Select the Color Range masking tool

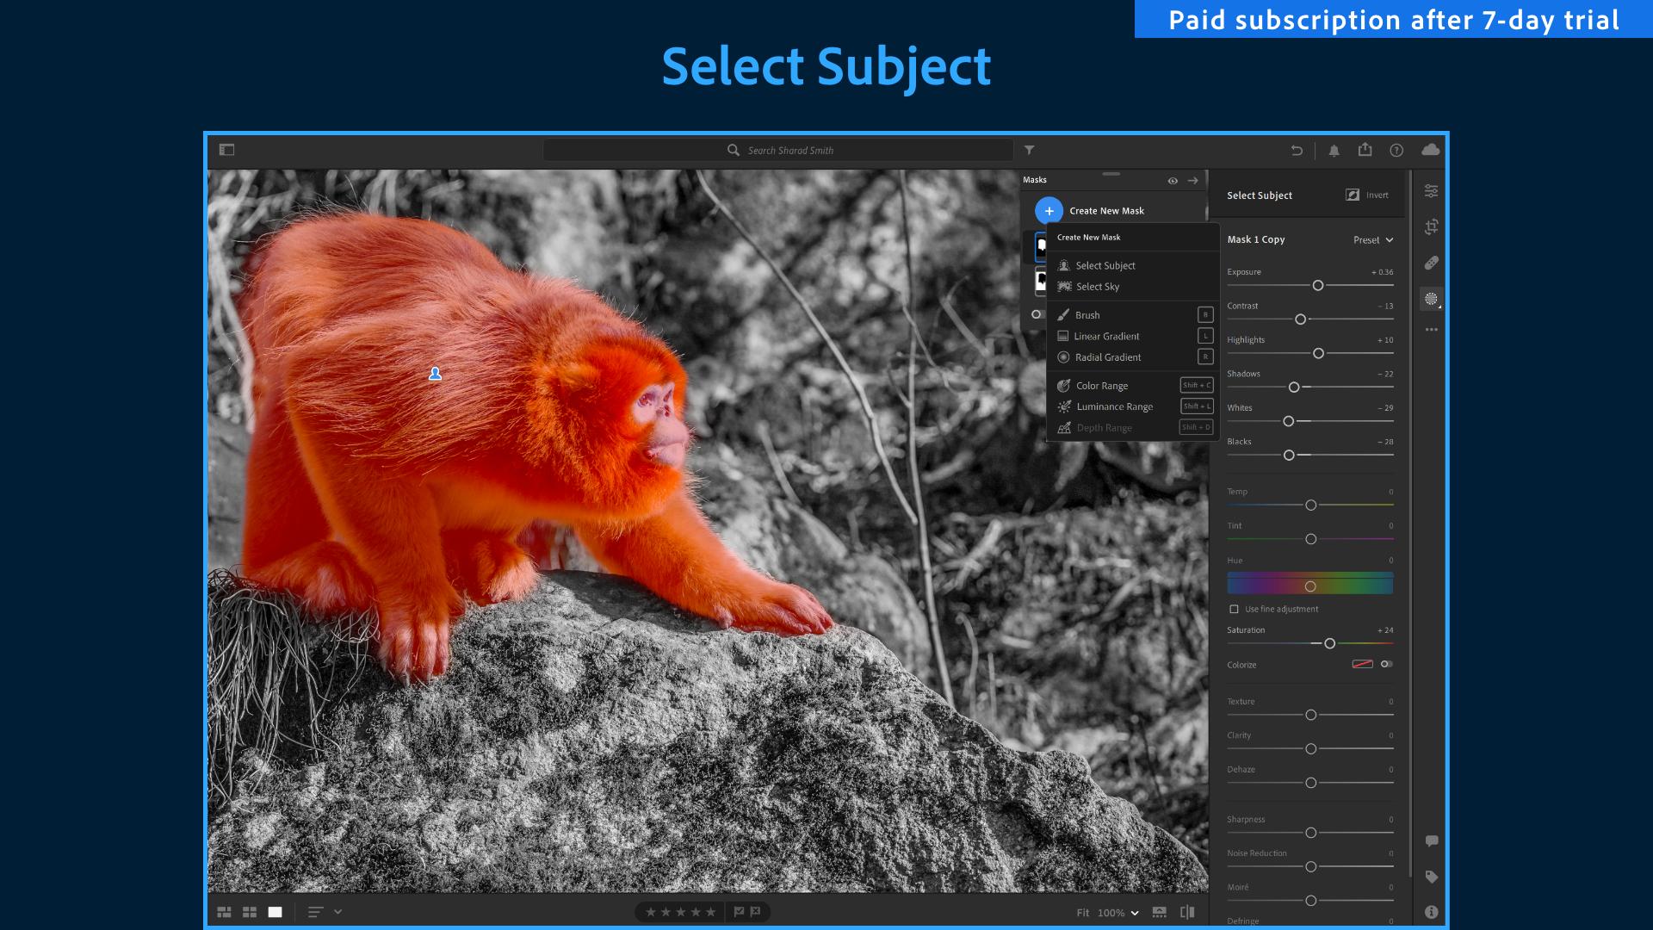1101,385
